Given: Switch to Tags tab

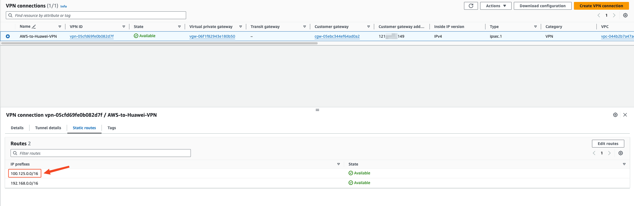Looking at the screenshot, I should point(112,128).
